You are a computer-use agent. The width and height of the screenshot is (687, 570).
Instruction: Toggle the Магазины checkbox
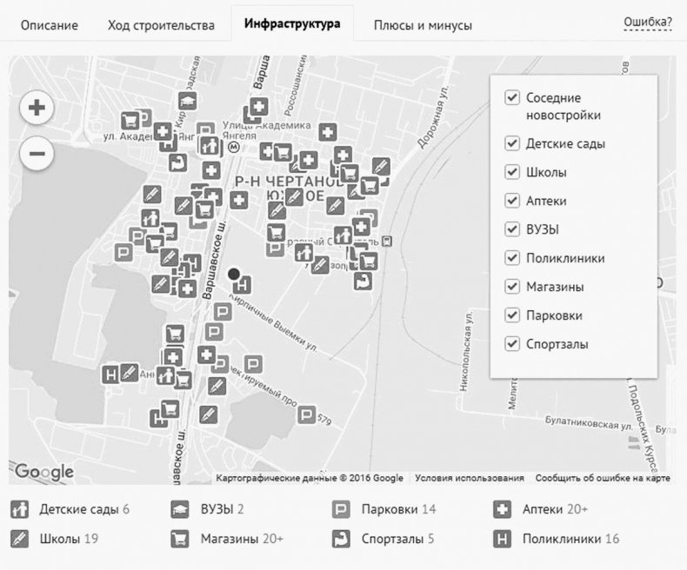pyautogui.click(x=511, y=287)
